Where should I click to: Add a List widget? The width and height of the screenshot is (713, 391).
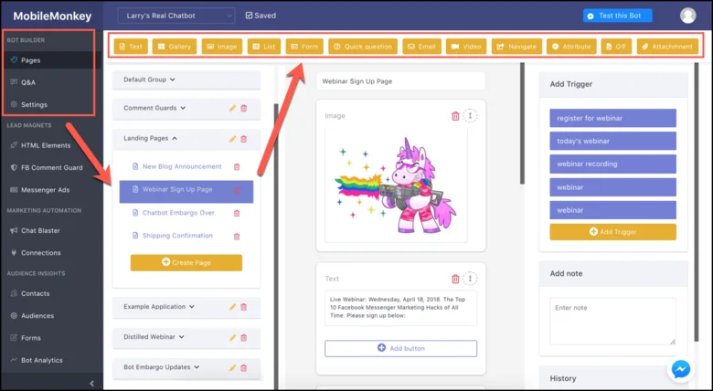[264, 47]
